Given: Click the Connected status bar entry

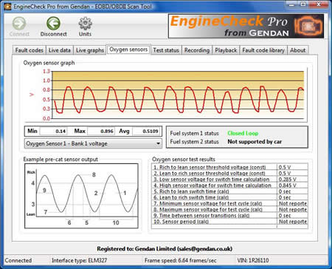Looking at the screenshot, I should point(18,260).
